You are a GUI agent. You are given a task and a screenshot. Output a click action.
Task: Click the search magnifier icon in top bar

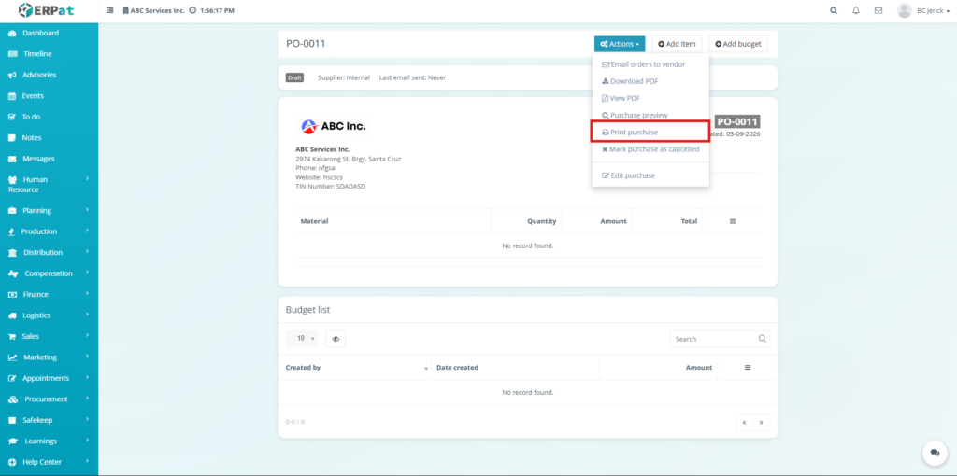tap(834, 10)
